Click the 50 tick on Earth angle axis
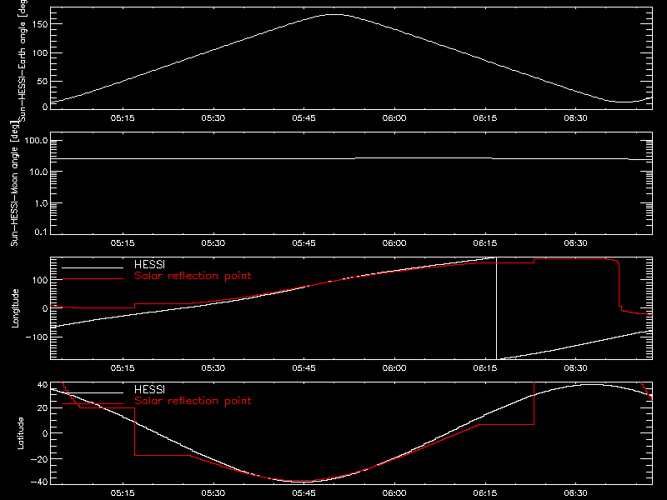Viewport: 667px width, 500px height. pyautogui.click(x=43, y=81)
